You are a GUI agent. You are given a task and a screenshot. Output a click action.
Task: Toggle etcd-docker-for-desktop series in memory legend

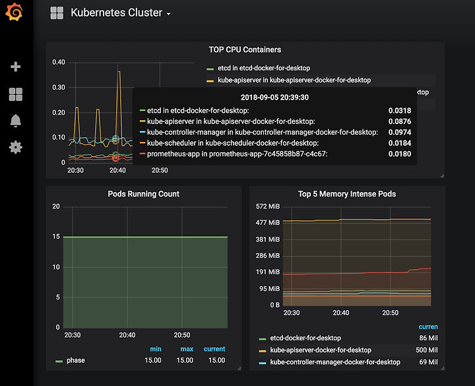[x=305, y=338]
